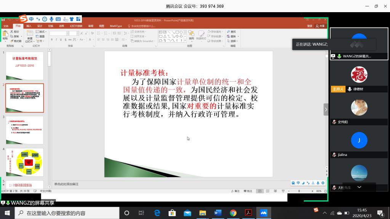Viewport: 390px width, 219px height.
Task: Open Sogou toolbox grid icon
Action: [x=78, y=19]
